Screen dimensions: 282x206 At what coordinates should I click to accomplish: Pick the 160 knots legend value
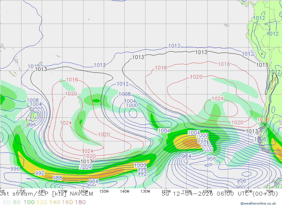tap(67, 202)
